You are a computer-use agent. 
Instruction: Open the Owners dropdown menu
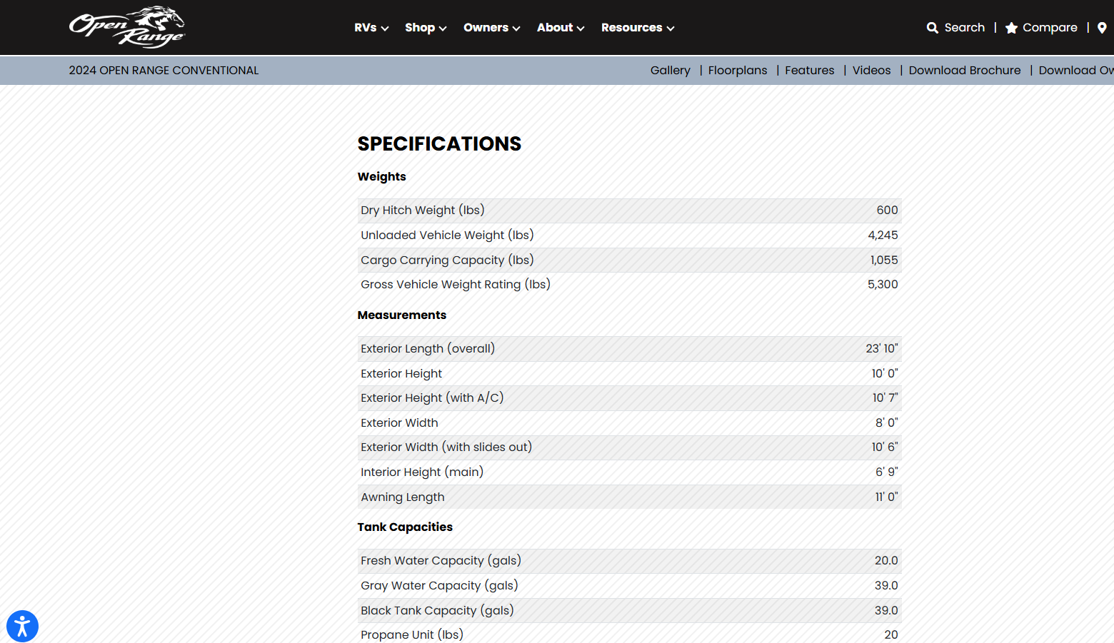[x=491, y=28]
